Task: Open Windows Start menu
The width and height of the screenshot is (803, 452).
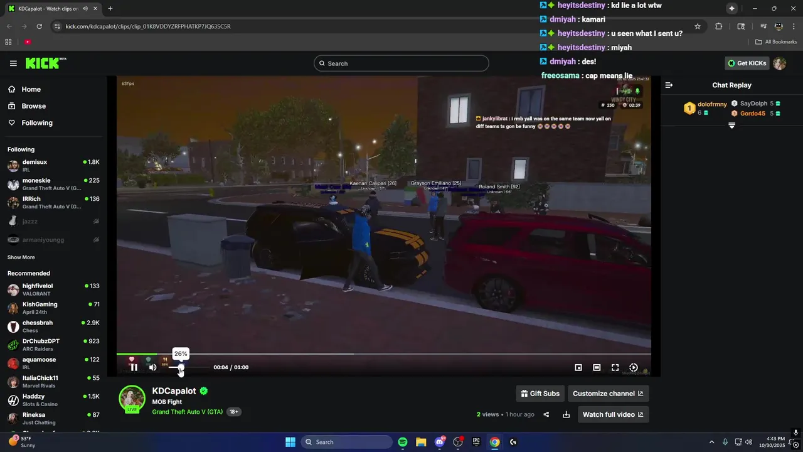Action: tap(290, 442)
